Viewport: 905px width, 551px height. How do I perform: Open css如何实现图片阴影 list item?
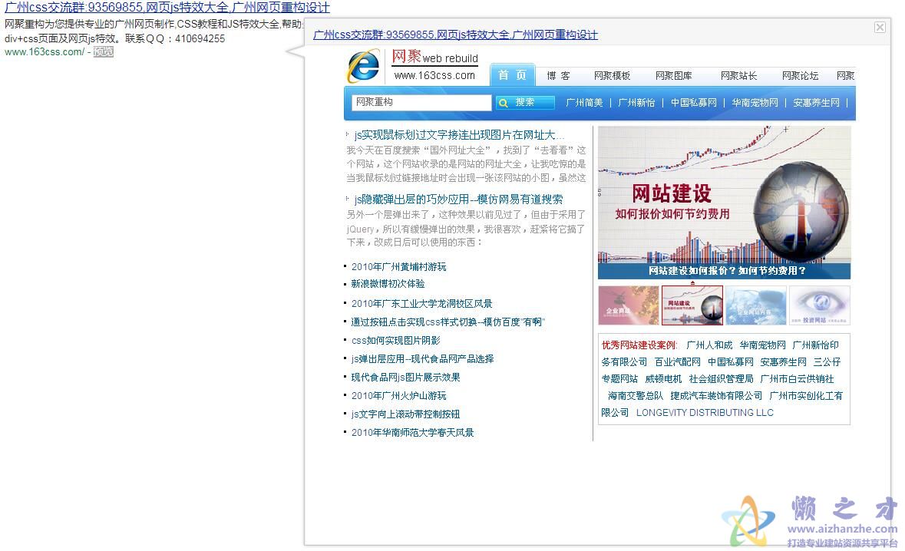(x=396, y=341)
